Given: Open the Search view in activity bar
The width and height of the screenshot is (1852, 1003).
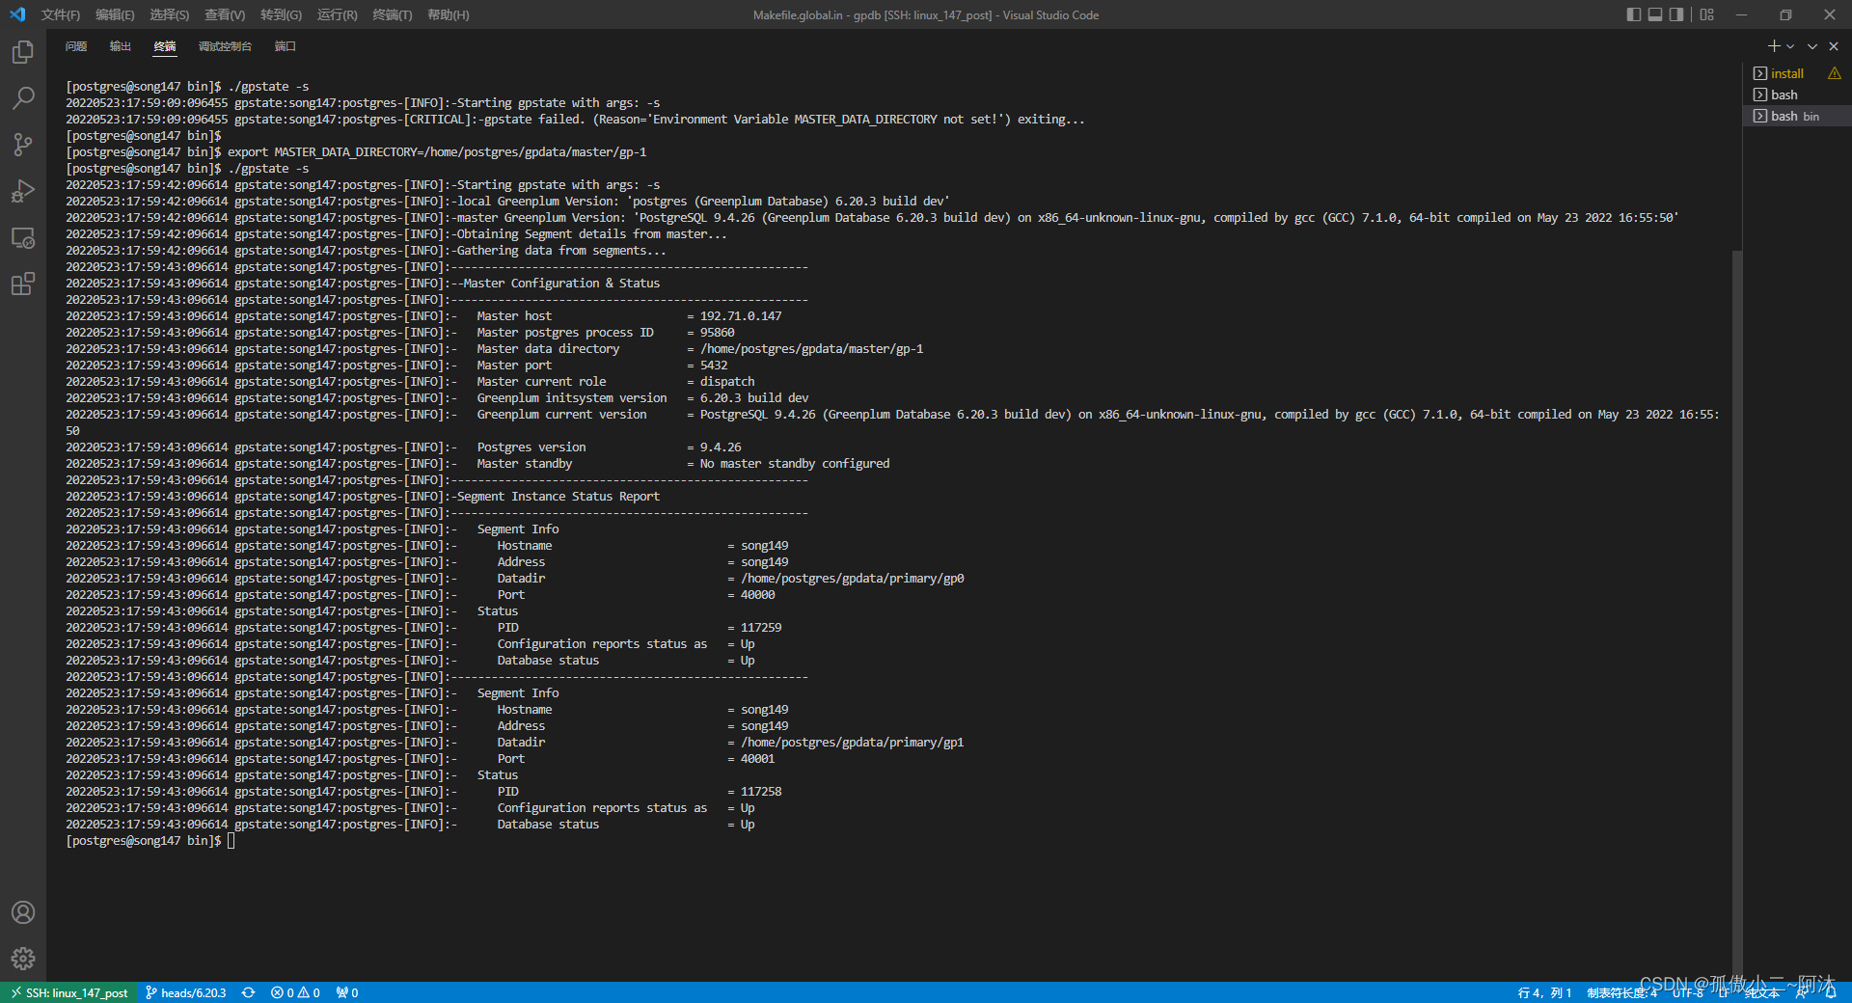Looking at the screenshot, I should (23, 98).
